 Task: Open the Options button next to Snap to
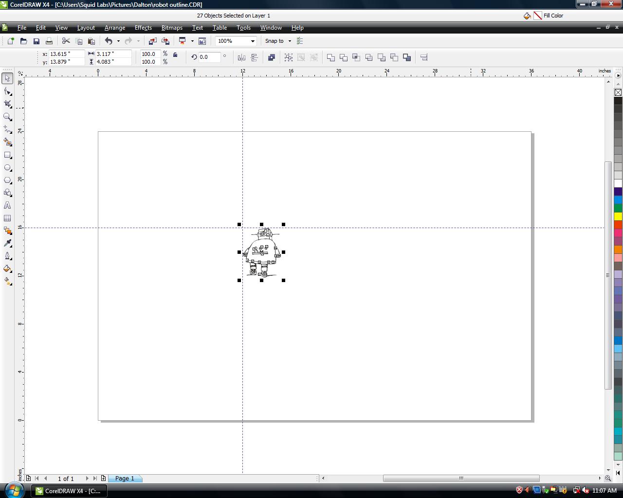[300, 41]
